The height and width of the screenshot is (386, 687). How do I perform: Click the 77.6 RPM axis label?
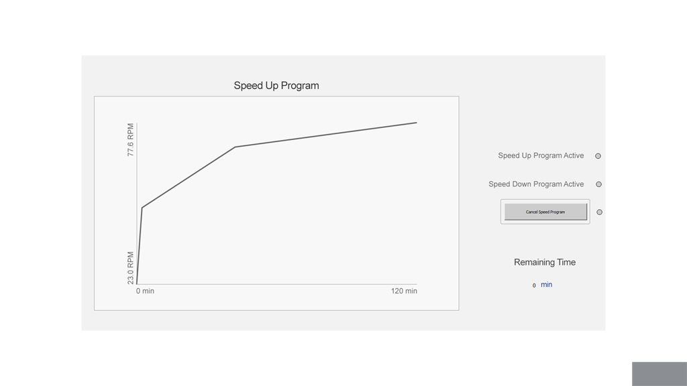131,139
